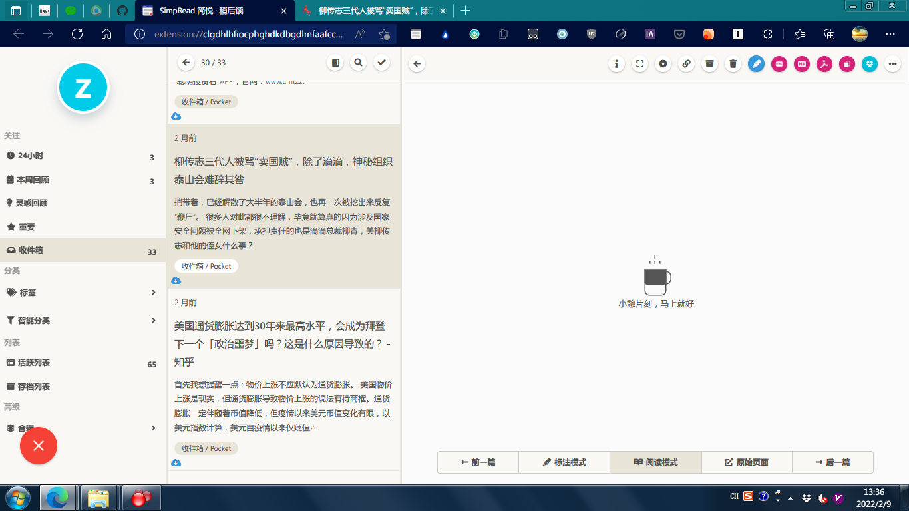The image size is (909, 511).
Task: Open the 原始页面 original page
Action: [x=747, y=462]
